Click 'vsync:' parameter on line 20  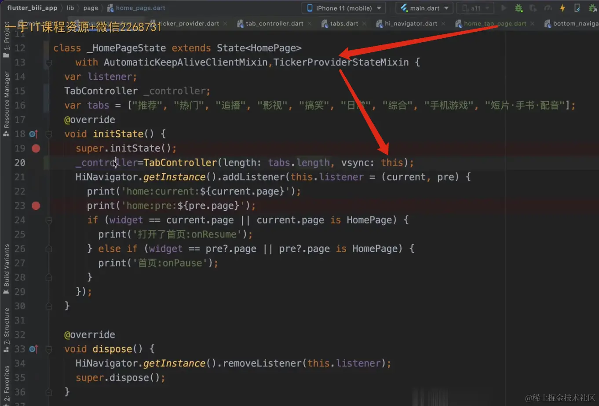pos(358,163)
